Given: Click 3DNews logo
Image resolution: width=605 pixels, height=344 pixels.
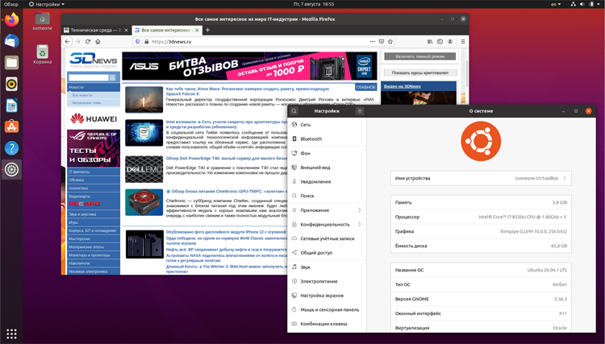Looking at the screenshot, I should point(94,60).
